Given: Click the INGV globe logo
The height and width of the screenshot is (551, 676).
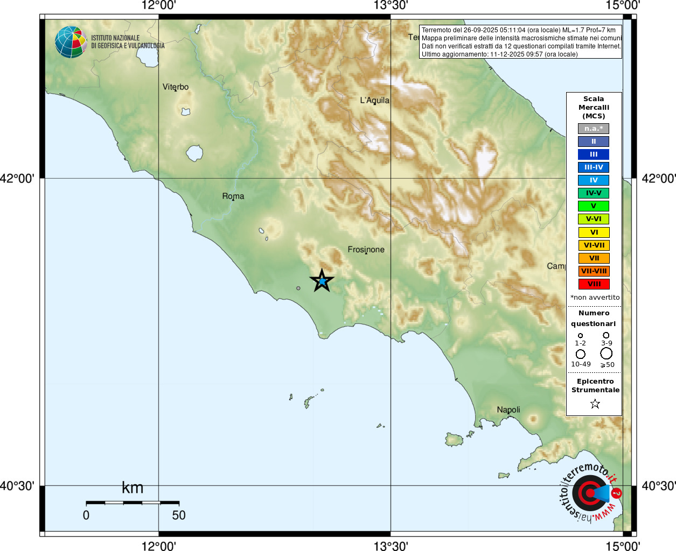Looking at the screenshot, I should 71,42.
